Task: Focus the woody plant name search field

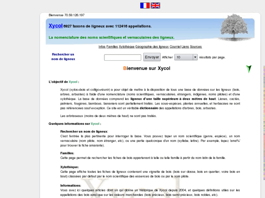Action: point(122,57)
